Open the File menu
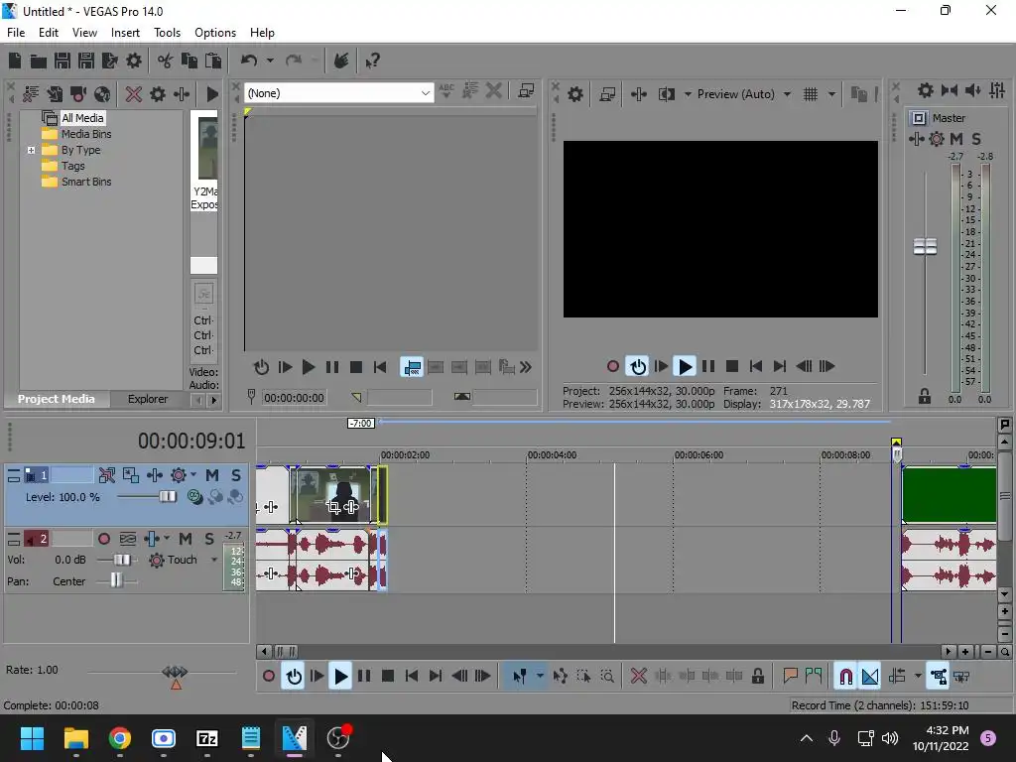Image resolution: width=1016 pixels, height=762 pixels. pyautogui.click(x=16, y=33)
